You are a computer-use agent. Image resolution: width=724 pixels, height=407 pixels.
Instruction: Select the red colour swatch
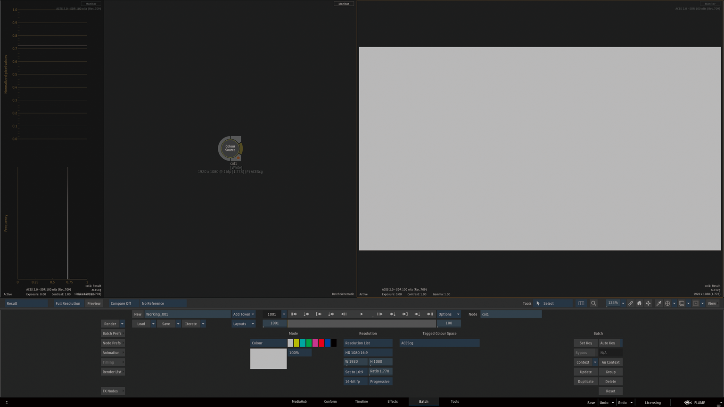[x=321, y=343]
